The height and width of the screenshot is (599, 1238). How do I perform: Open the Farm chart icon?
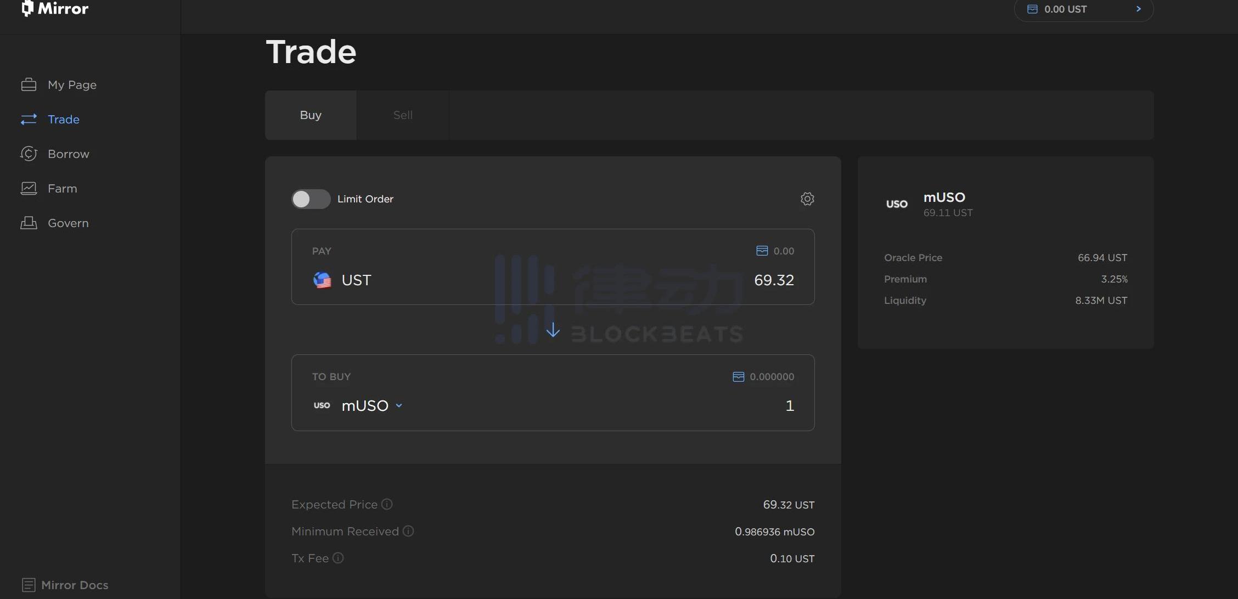(29, 188)
